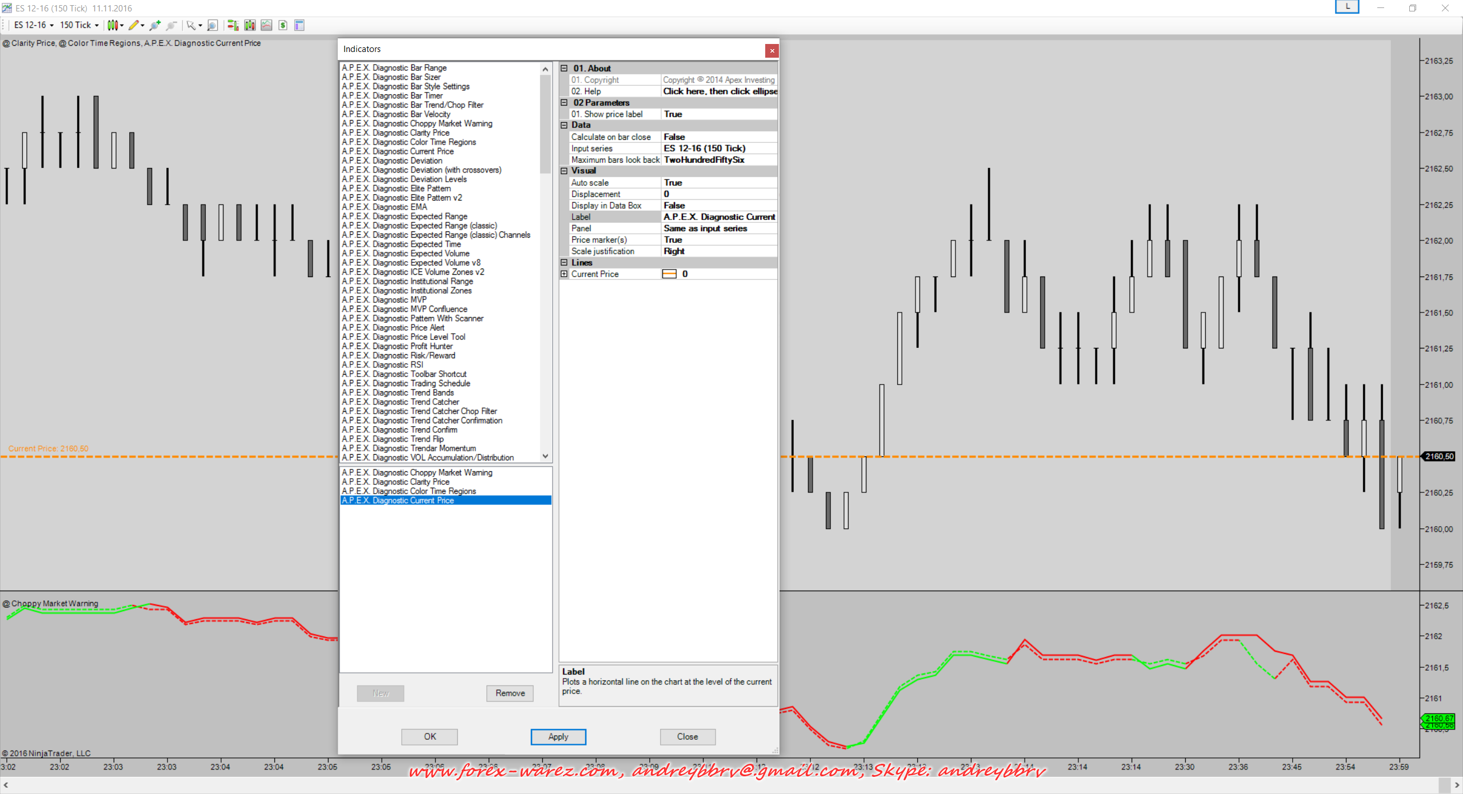
Task: Click the zoom in magnifier icon
Action: click(x=155, y=25)
